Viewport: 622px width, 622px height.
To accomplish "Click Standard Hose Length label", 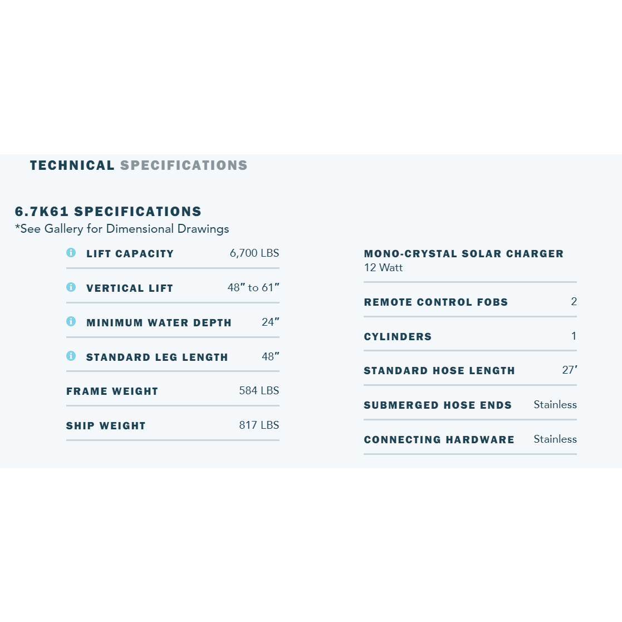I will point(439,371).
